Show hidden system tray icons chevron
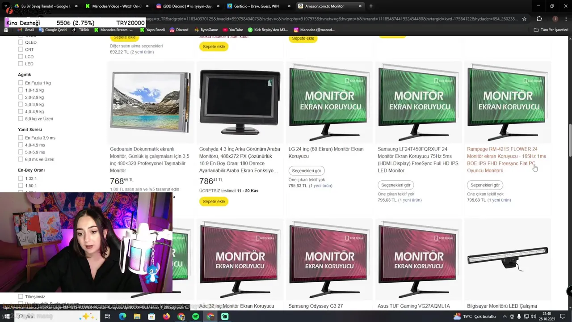The image size is (572, 322). (x=505, y=316)
